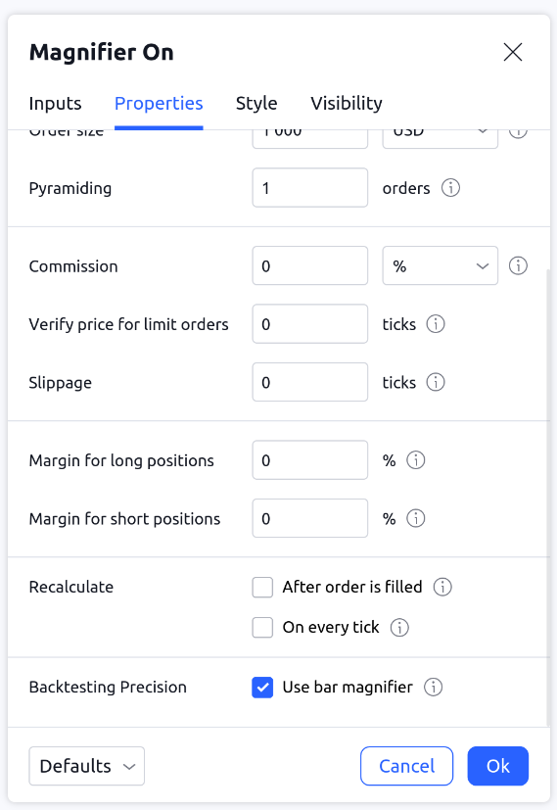
Task: Expand the Commission percent type dropdown
Action: pyautogui.click(x=440, y=265)
